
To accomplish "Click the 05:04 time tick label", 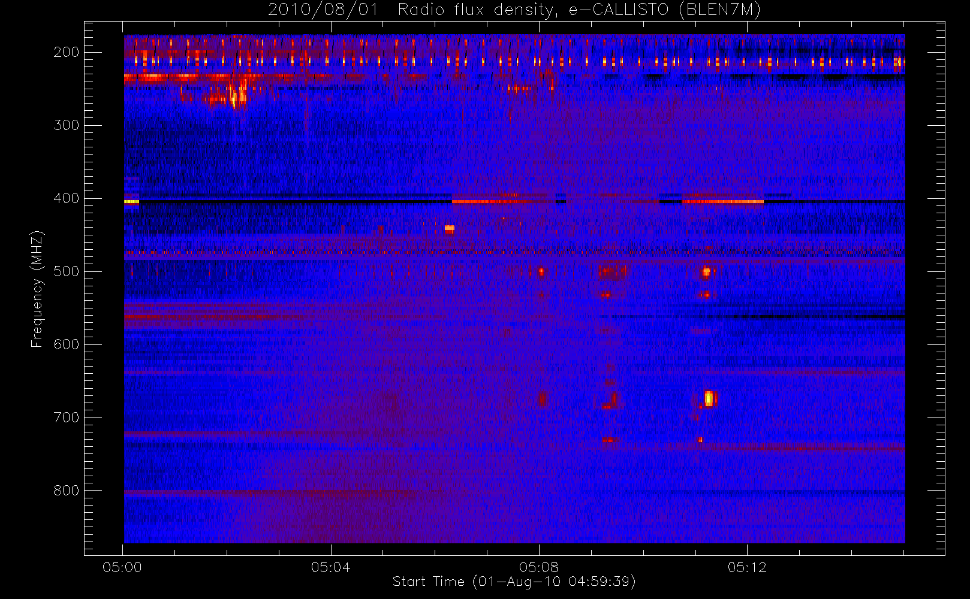I will point(330,567).
